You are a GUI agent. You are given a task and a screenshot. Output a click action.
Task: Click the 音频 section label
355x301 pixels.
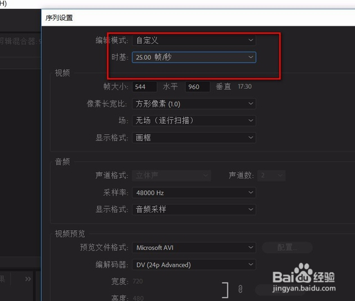[x=62, y=162]
